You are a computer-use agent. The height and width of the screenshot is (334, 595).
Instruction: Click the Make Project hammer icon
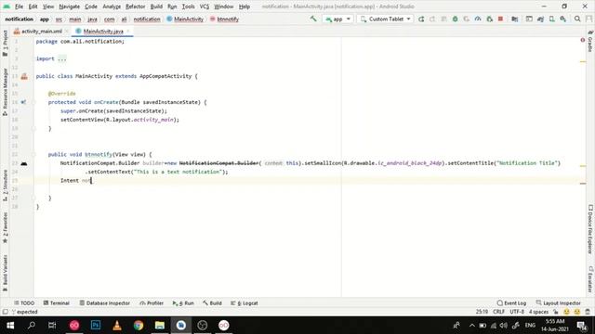coord(313,19)
